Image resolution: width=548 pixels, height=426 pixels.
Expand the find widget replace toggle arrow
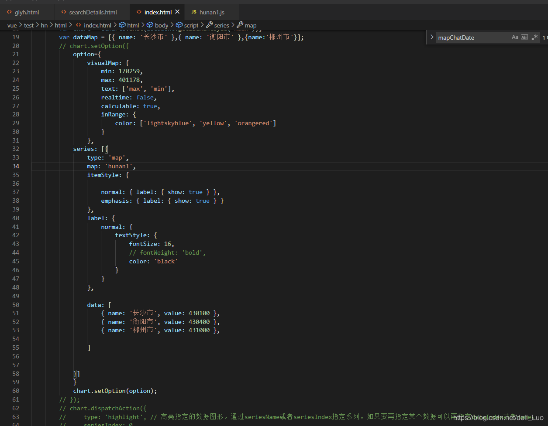click(x=431, y=37)
